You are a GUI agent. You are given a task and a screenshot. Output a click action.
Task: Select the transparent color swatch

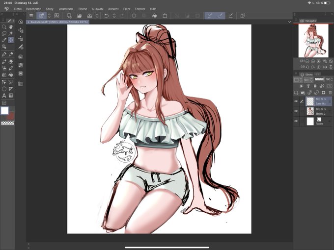click(8, 123)
